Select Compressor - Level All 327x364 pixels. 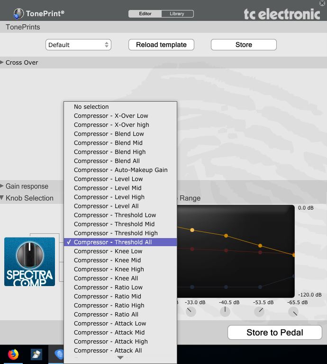tap(120, 206)
